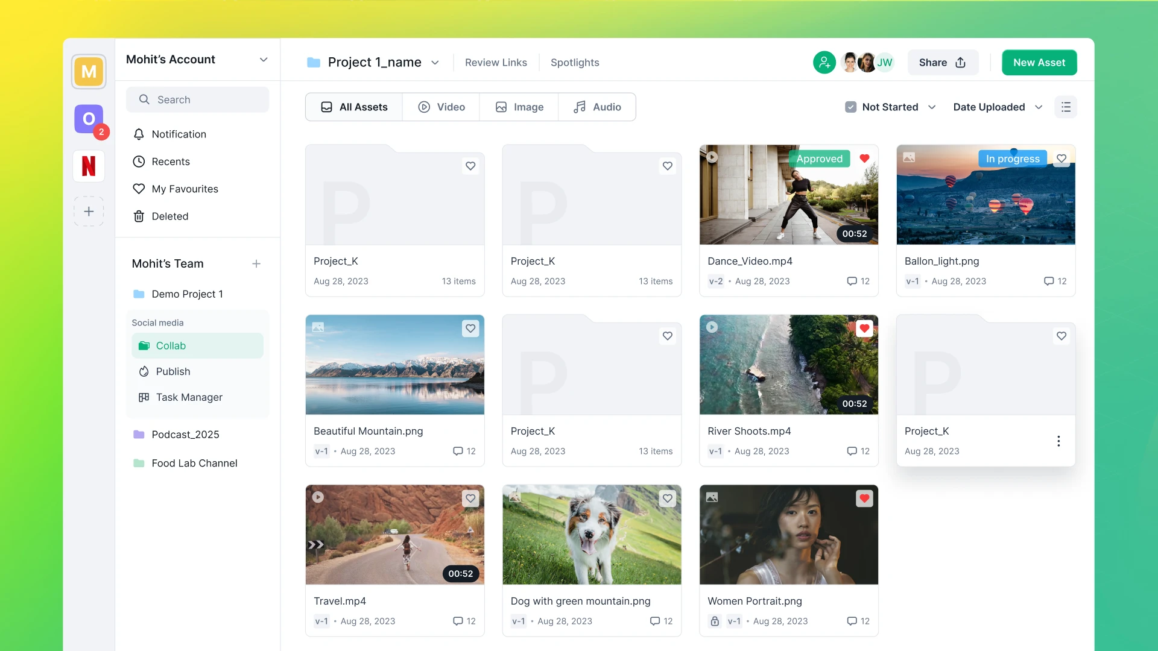
Task: Switch to list view layout
Action: (1066, 107)
